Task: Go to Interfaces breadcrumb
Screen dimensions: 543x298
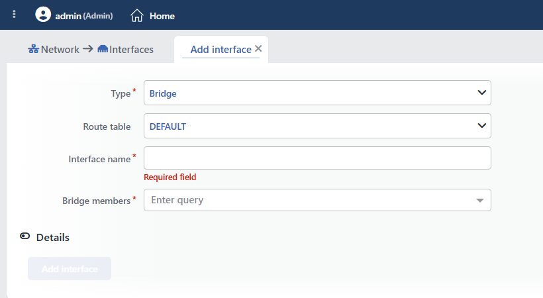Action: [131, 50]
